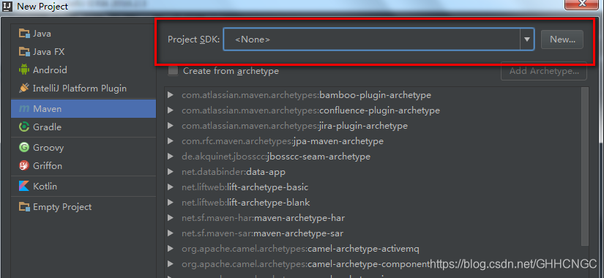Select camel-archetype-component row text
Image resolution: width=604 pixels, height=278 pixels.
[x=305, y=264]
